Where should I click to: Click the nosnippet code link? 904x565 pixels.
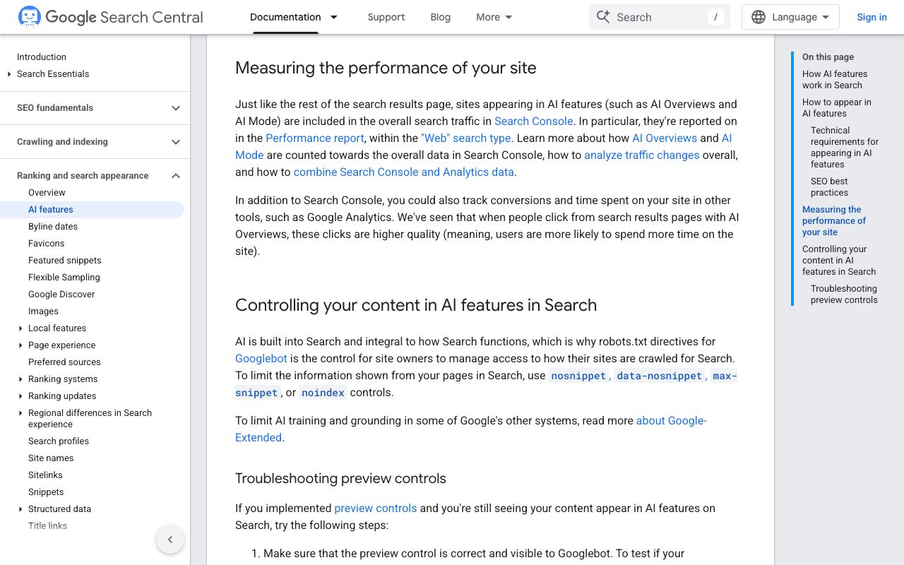pyautogui.click(x=578, y=376)
